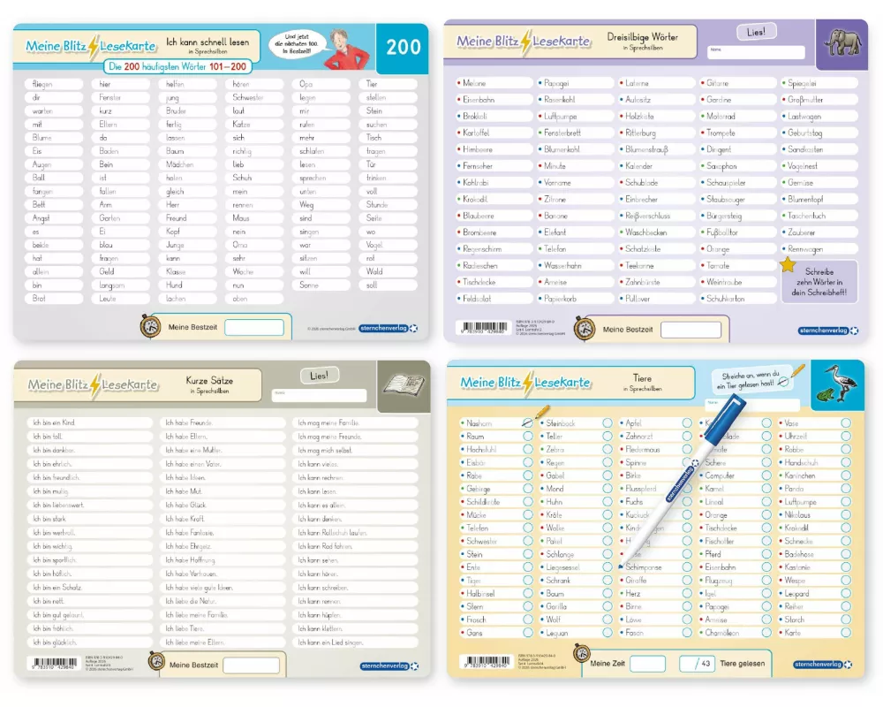This screenshot has width=883, height=707.
Task: Click the elephant picture on Dreisilbige Wörter card
Action: [842, 42]
